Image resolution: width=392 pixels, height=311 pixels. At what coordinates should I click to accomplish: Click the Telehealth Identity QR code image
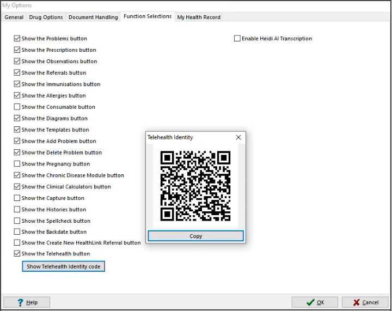195,186
